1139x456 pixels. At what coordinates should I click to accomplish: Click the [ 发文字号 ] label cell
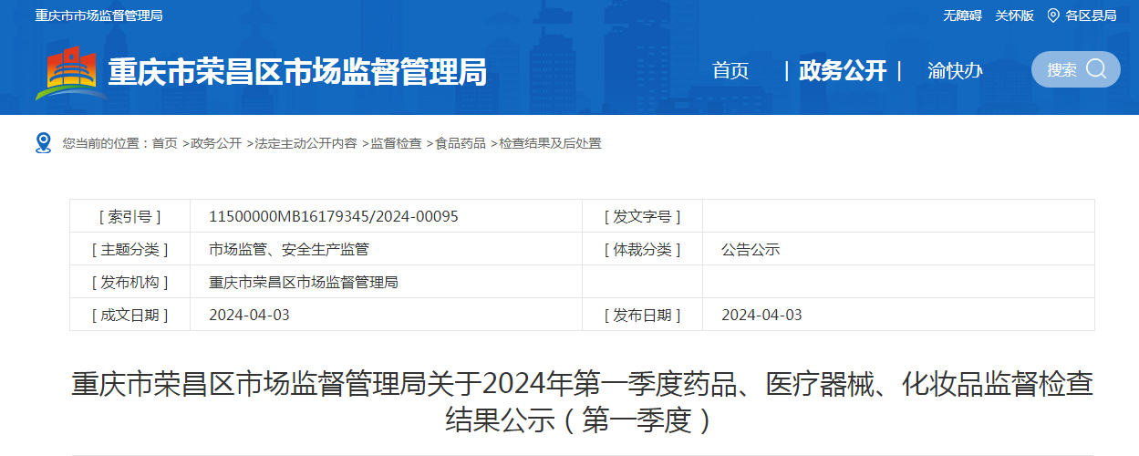643,216
